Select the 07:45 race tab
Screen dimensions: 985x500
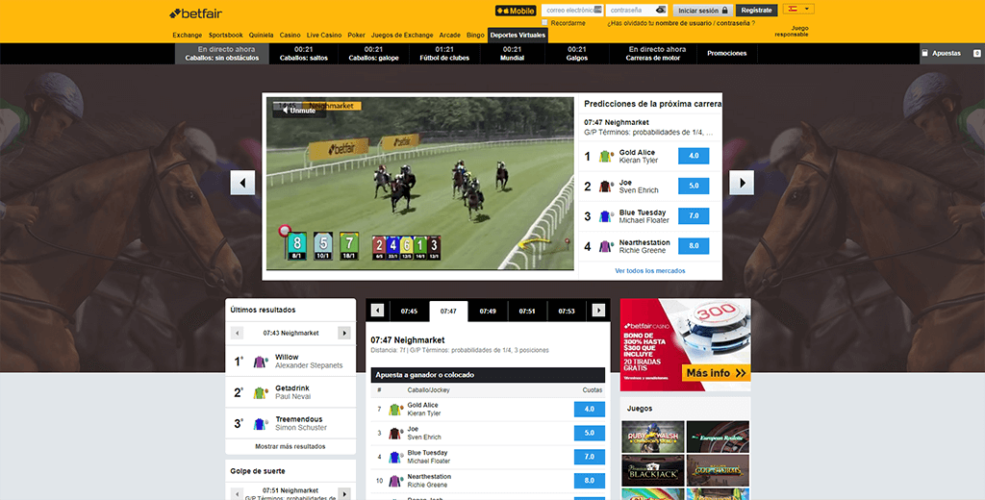(x=409, y=311)
